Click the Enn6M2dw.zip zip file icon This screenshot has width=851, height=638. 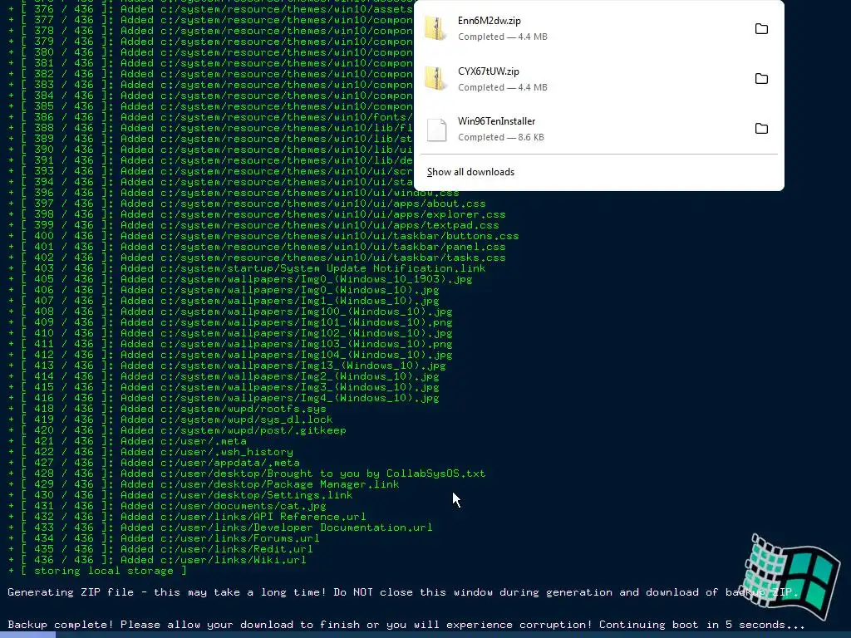pyautogui.click(x=435, y=29)
